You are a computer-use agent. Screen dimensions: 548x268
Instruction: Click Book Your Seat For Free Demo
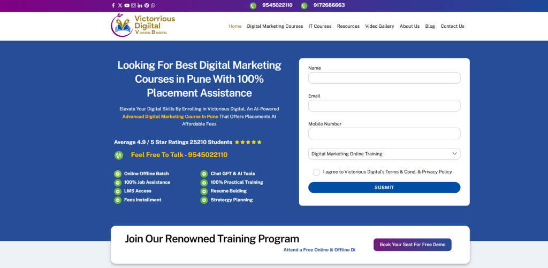point(412,245)
